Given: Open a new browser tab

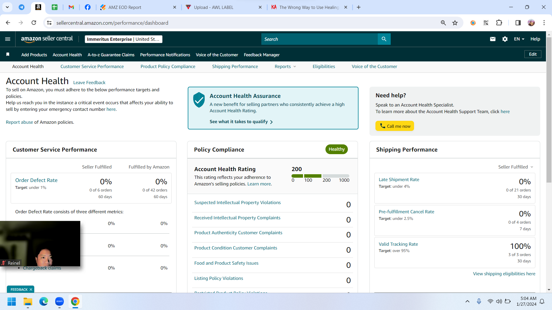Looking at the screenshot, I should coord(359,7).
